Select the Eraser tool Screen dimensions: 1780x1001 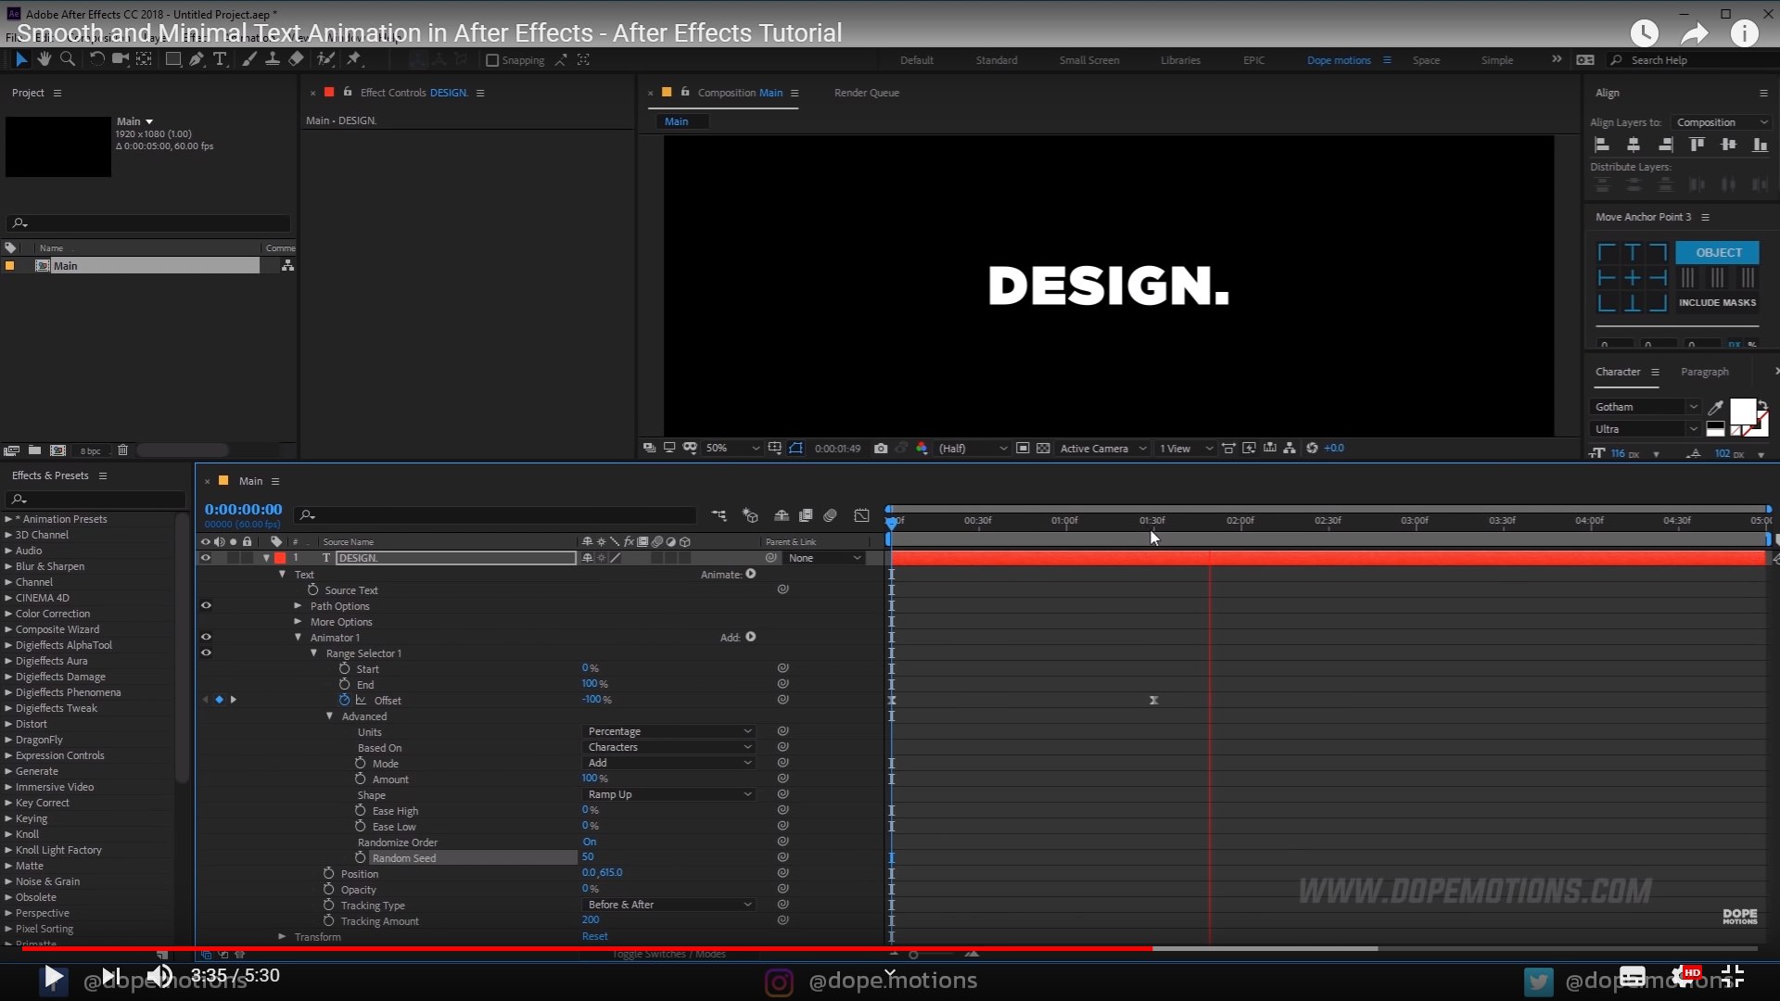[296, 59]
